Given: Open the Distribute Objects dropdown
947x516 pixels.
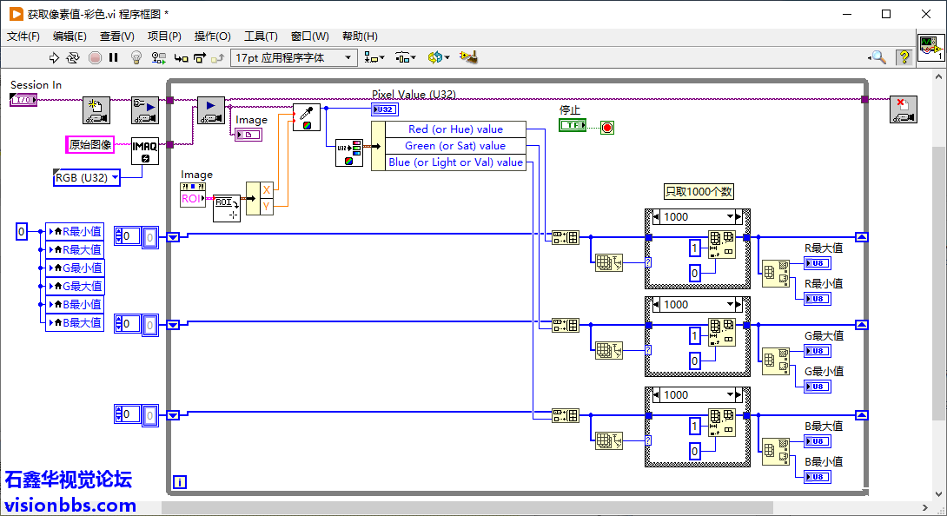Looking at the screenshot, I should pyautogui.click(x=405, y=57).
